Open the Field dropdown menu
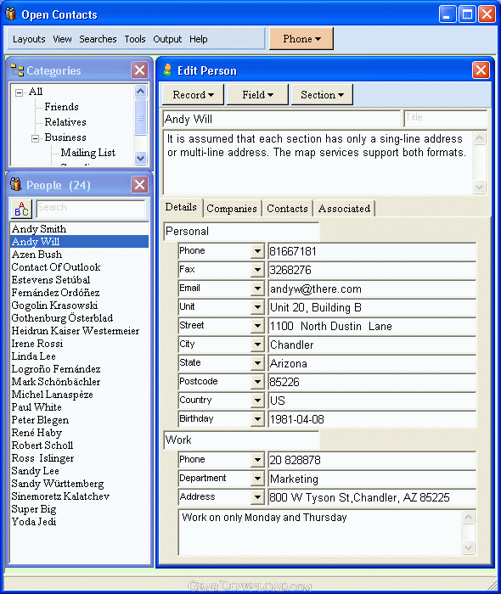The image size is (501, 594). (x=257, y=95)
